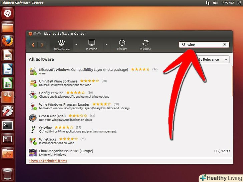
Task: Open the Files manager in launcher
Action: (x=7, y=27)
